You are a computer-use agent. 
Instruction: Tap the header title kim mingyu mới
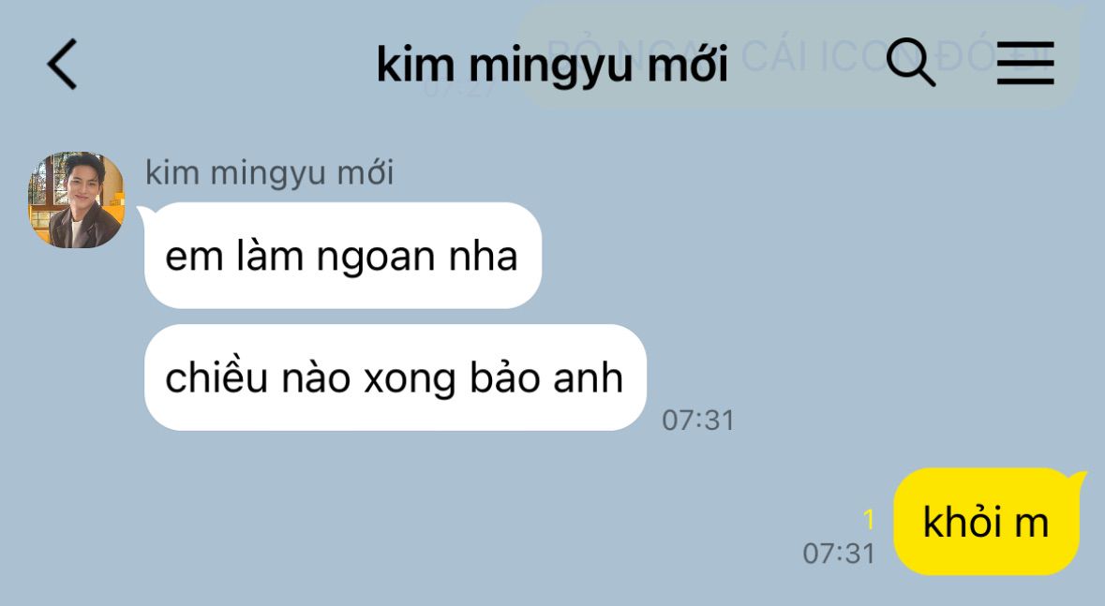point(552,66)
